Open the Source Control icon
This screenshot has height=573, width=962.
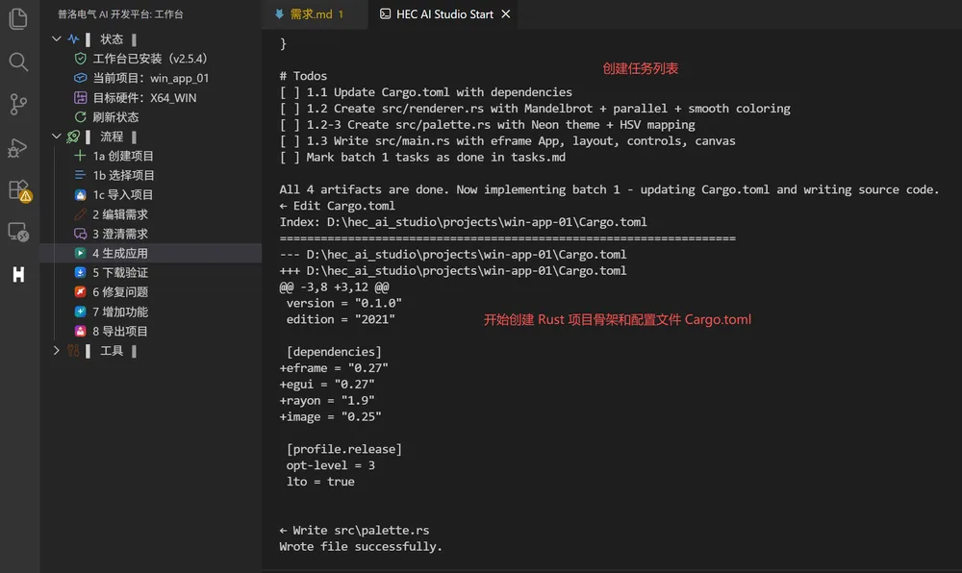(18, 104)
